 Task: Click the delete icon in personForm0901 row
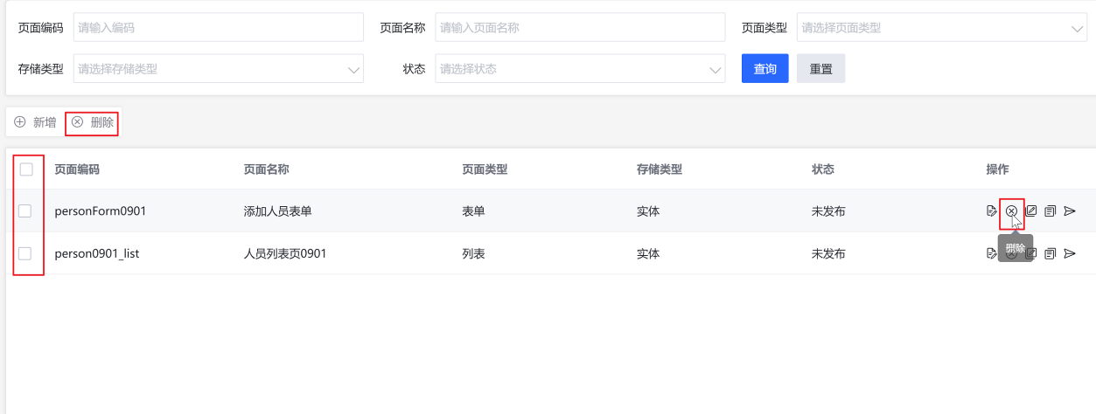[1011, 210]
